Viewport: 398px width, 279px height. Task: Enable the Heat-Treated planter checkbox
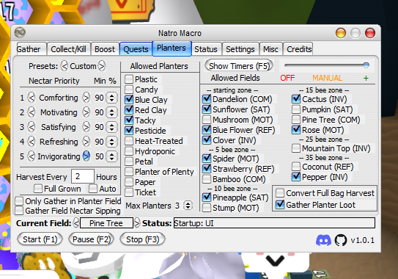(x=129, y=141)
